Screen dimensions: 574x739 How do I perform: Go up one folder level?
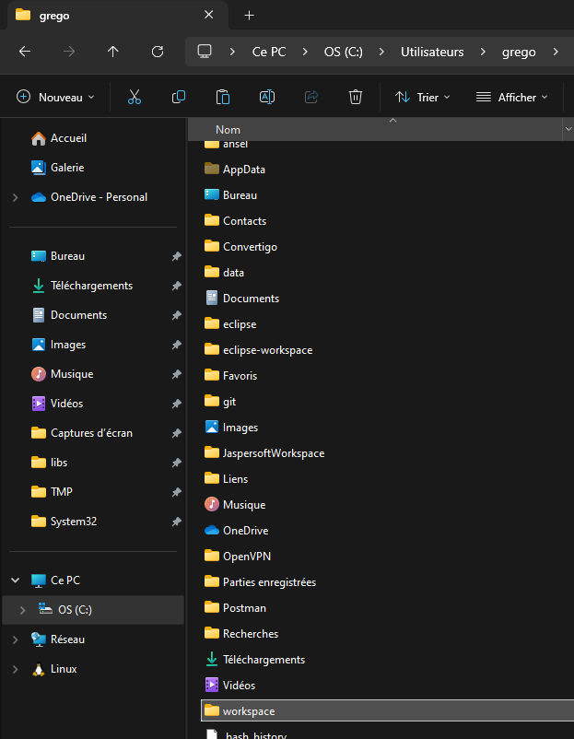[x=113, y=52]
